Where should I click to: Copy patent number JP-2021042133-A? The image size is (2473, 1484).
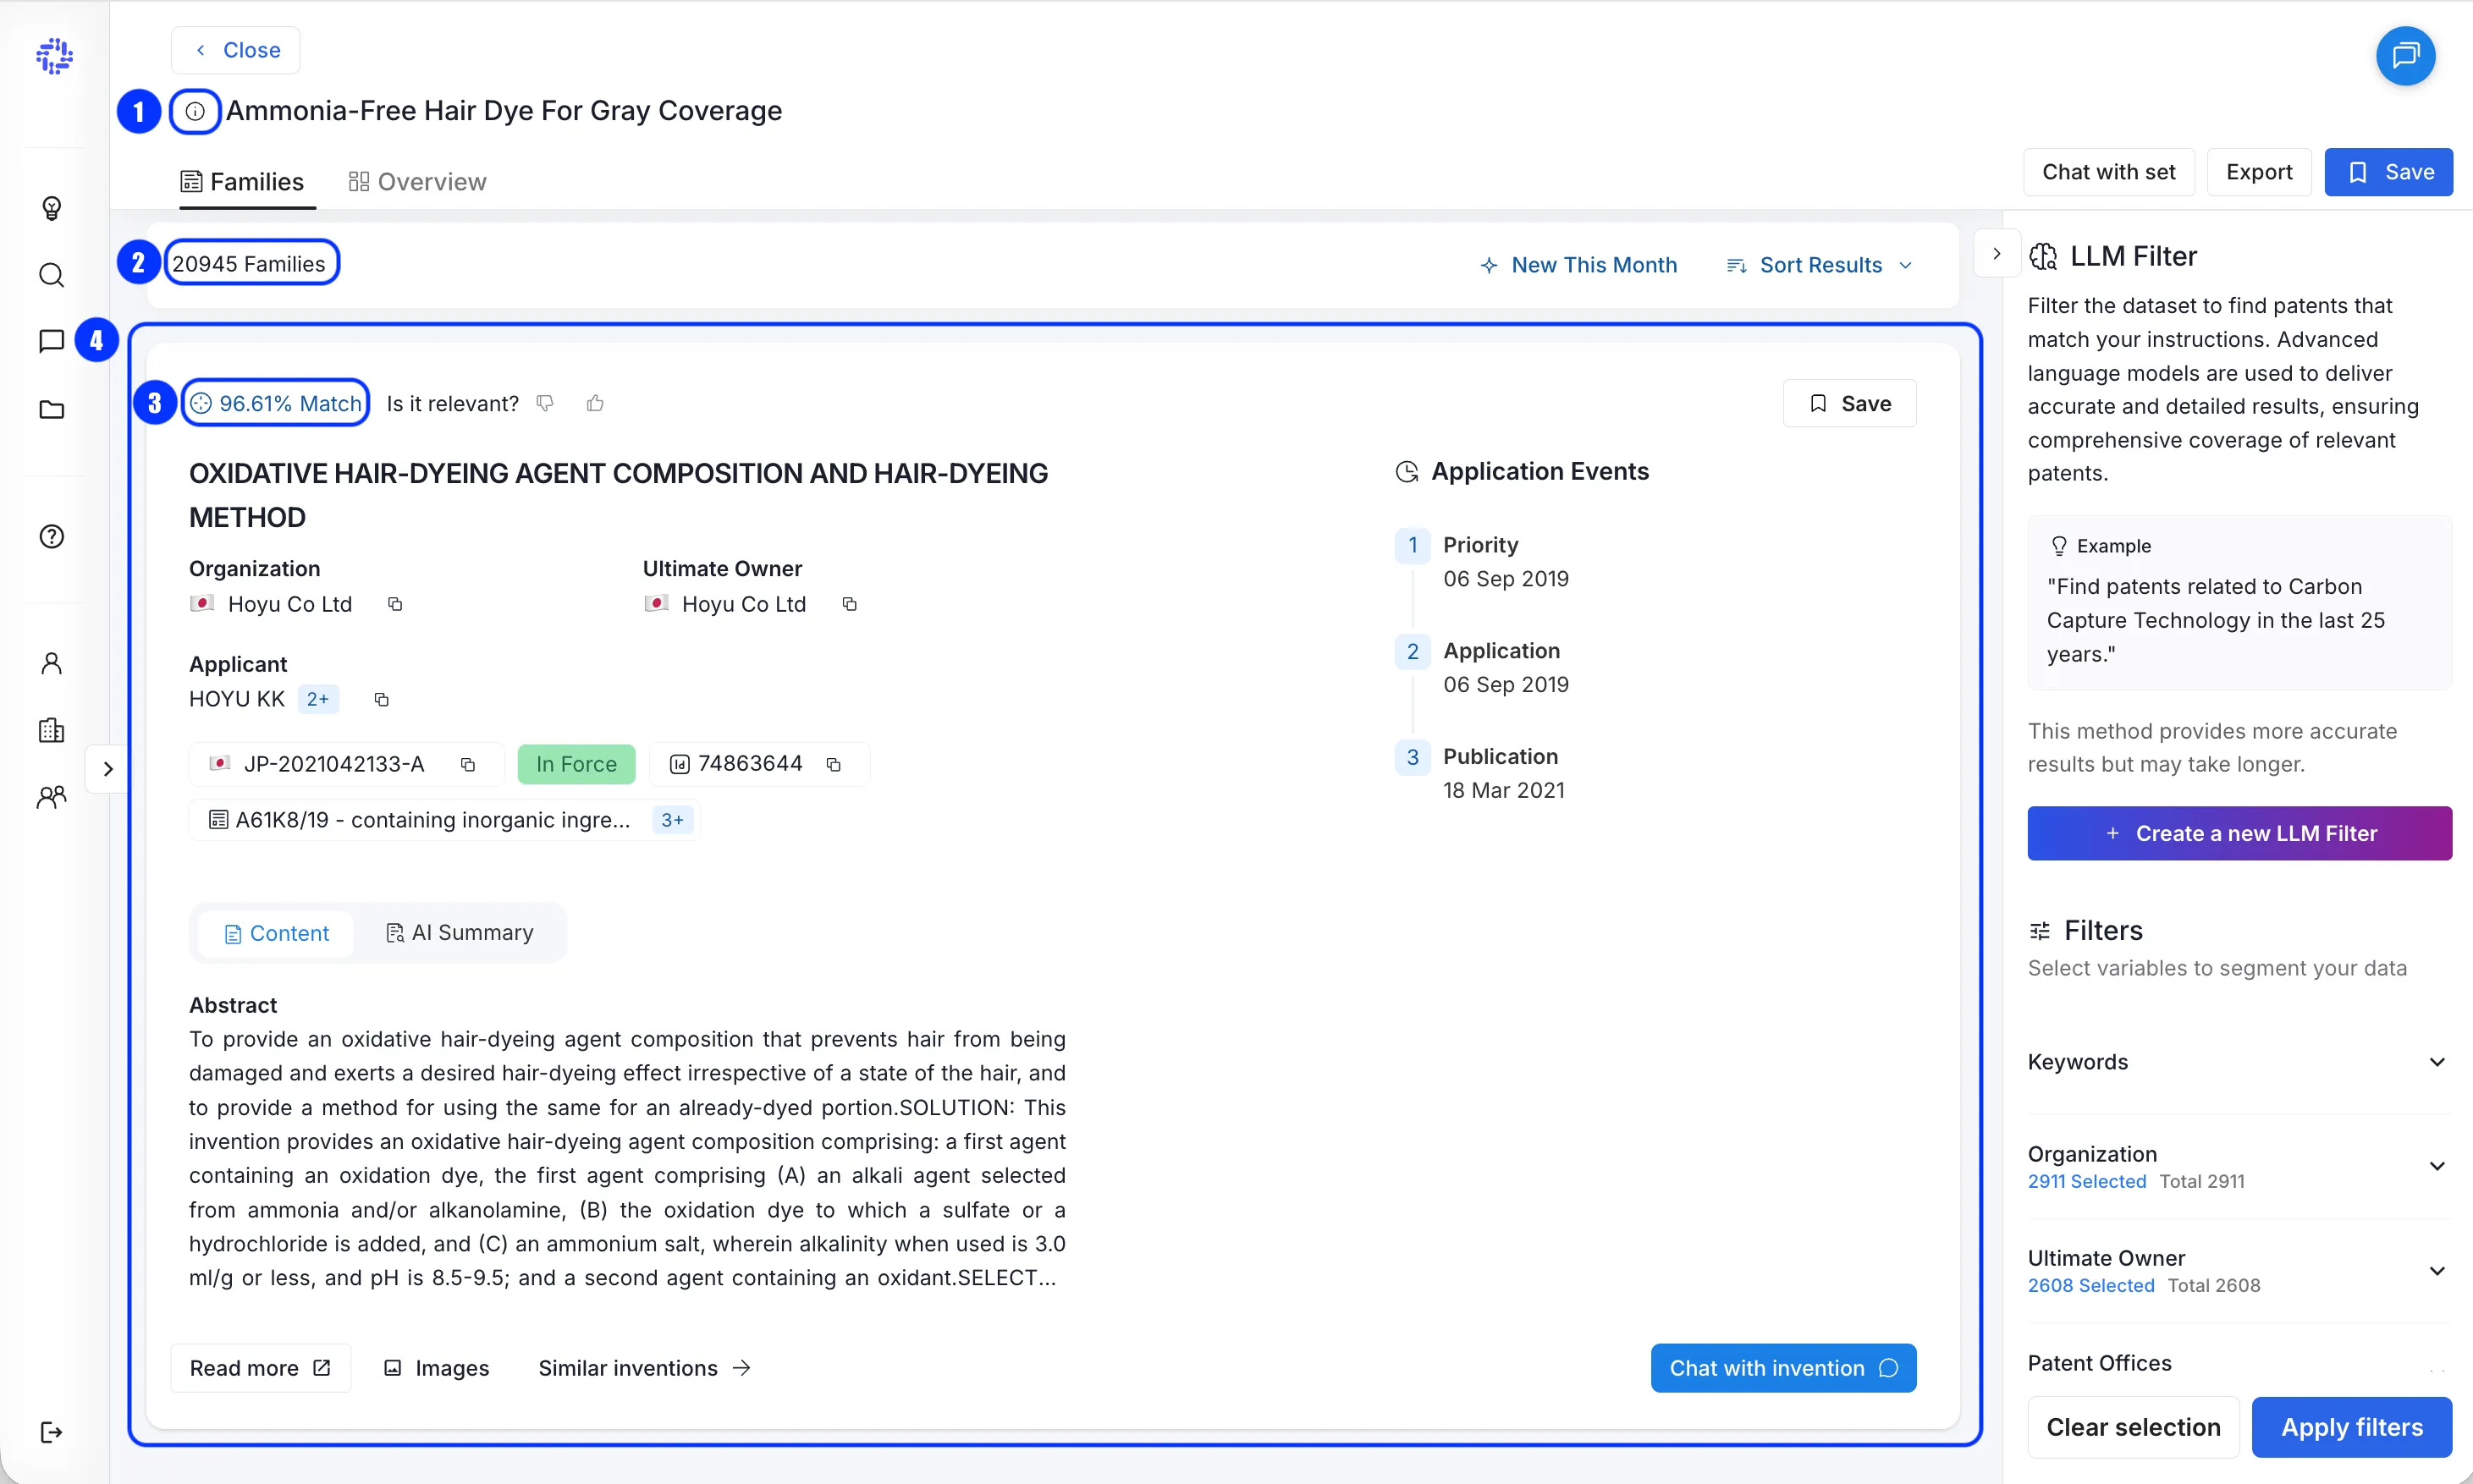pos(467,764)
